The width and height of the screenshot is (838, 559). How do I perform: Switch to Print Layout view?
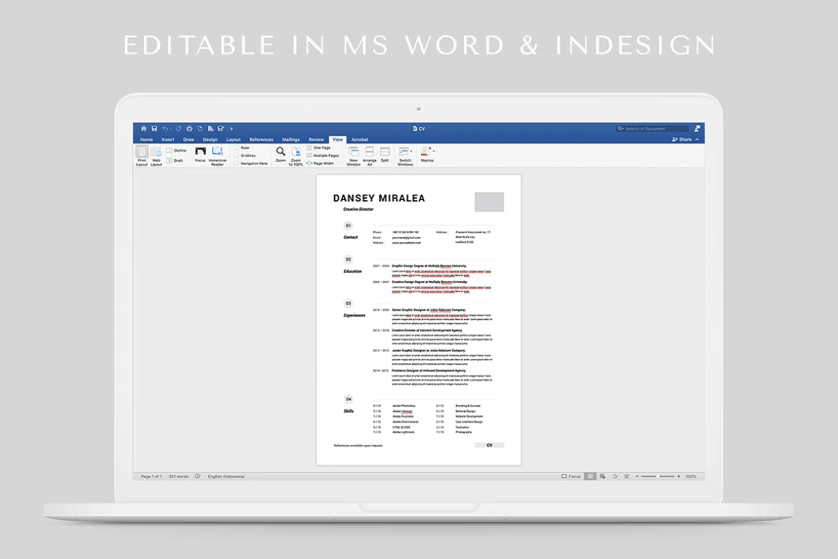tap(142, 155)
